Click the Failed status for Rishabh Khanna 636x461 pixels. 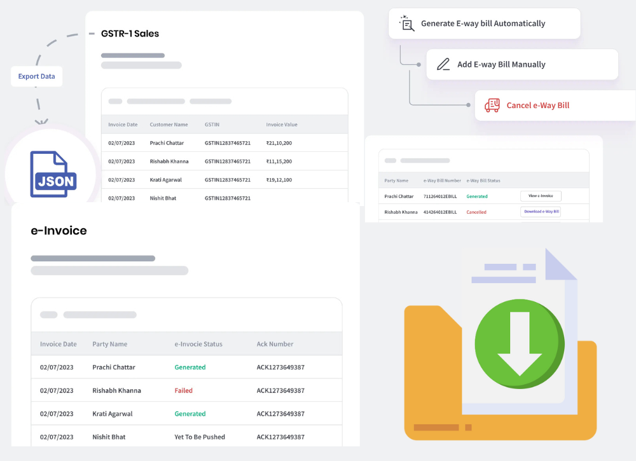[x=183, y=390]
